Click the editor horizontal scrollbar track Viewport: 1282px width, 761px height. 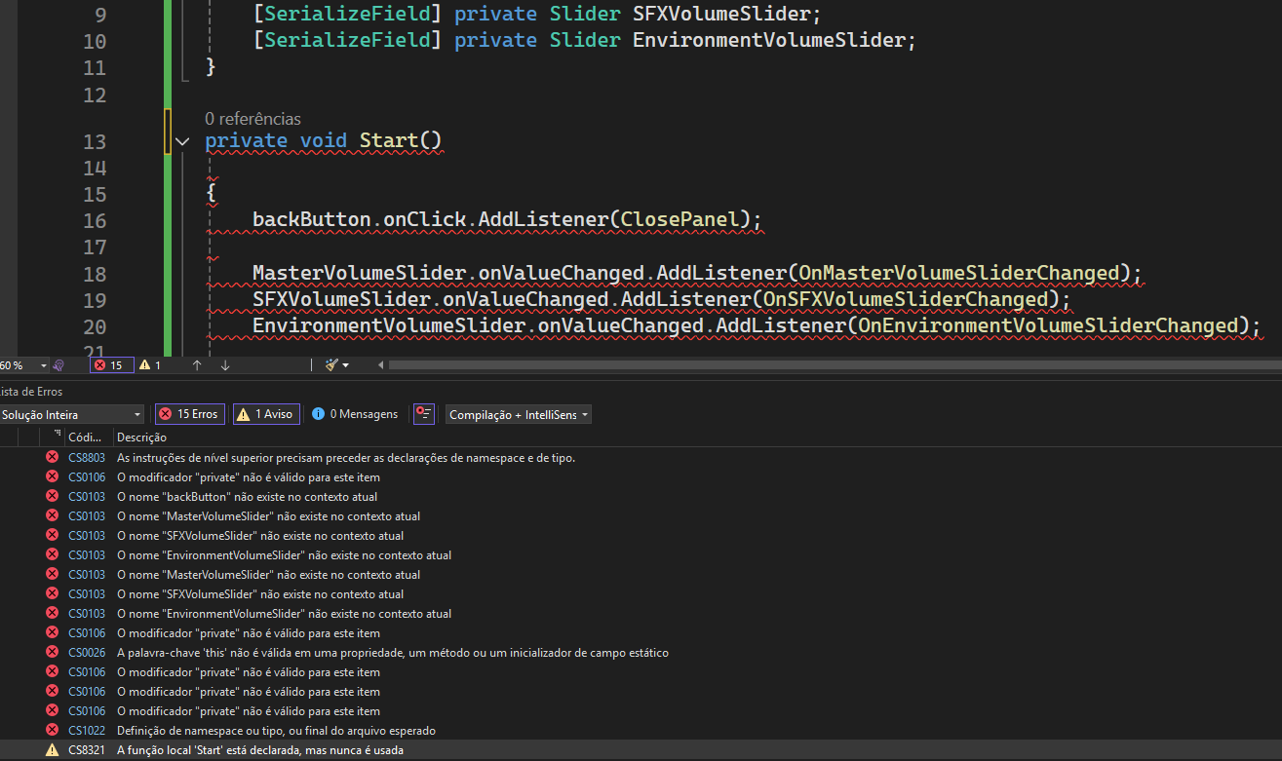(835, 365)
